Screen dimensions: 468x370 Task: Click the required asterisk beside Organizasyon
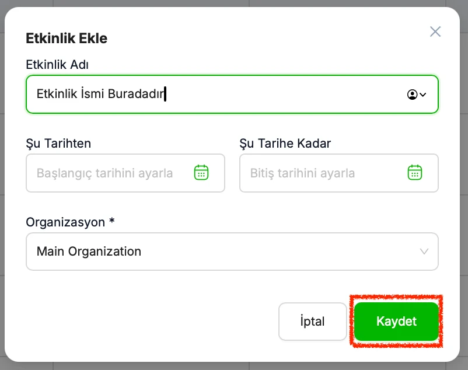(112, 221)
